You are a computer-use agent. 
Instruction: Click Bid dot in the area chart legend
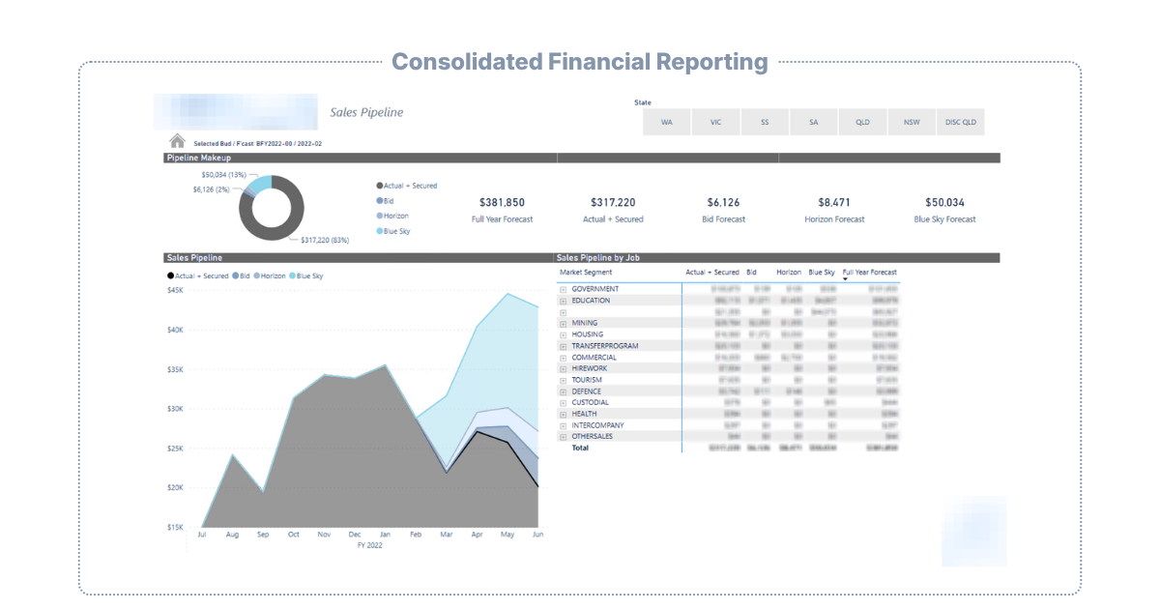235,276
